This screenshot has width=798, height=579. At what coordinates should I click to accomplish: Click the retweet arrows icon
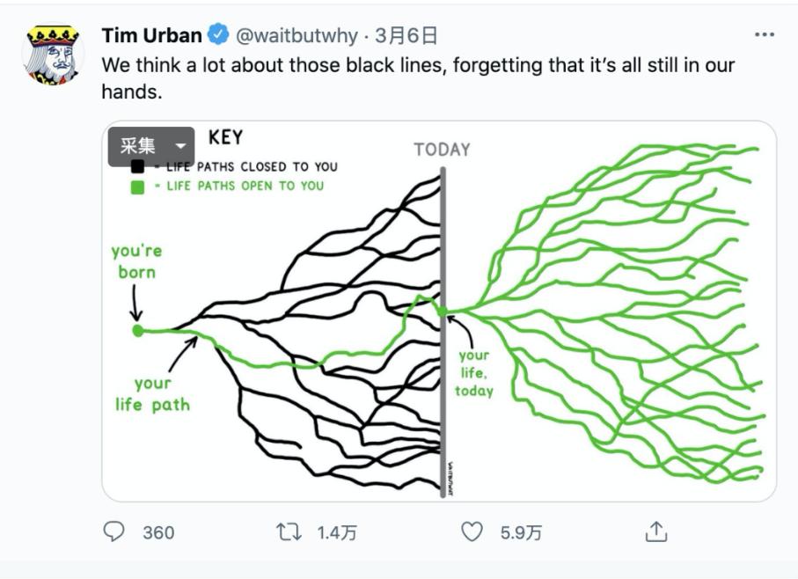287,531
